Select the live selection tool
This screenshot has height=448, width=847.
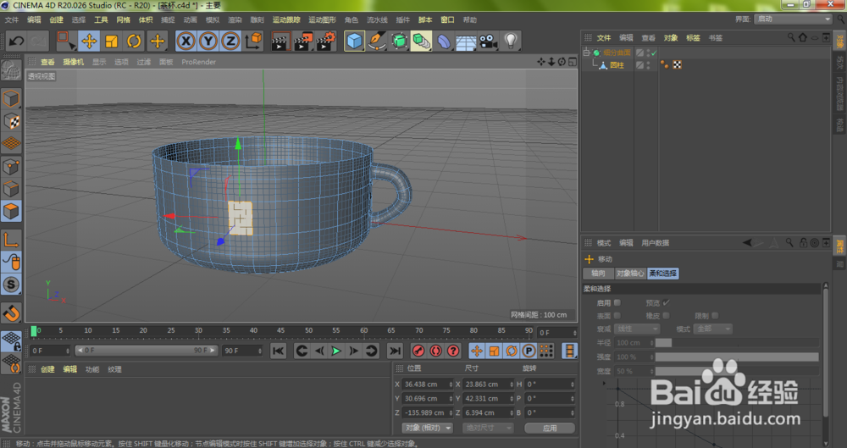66,41
